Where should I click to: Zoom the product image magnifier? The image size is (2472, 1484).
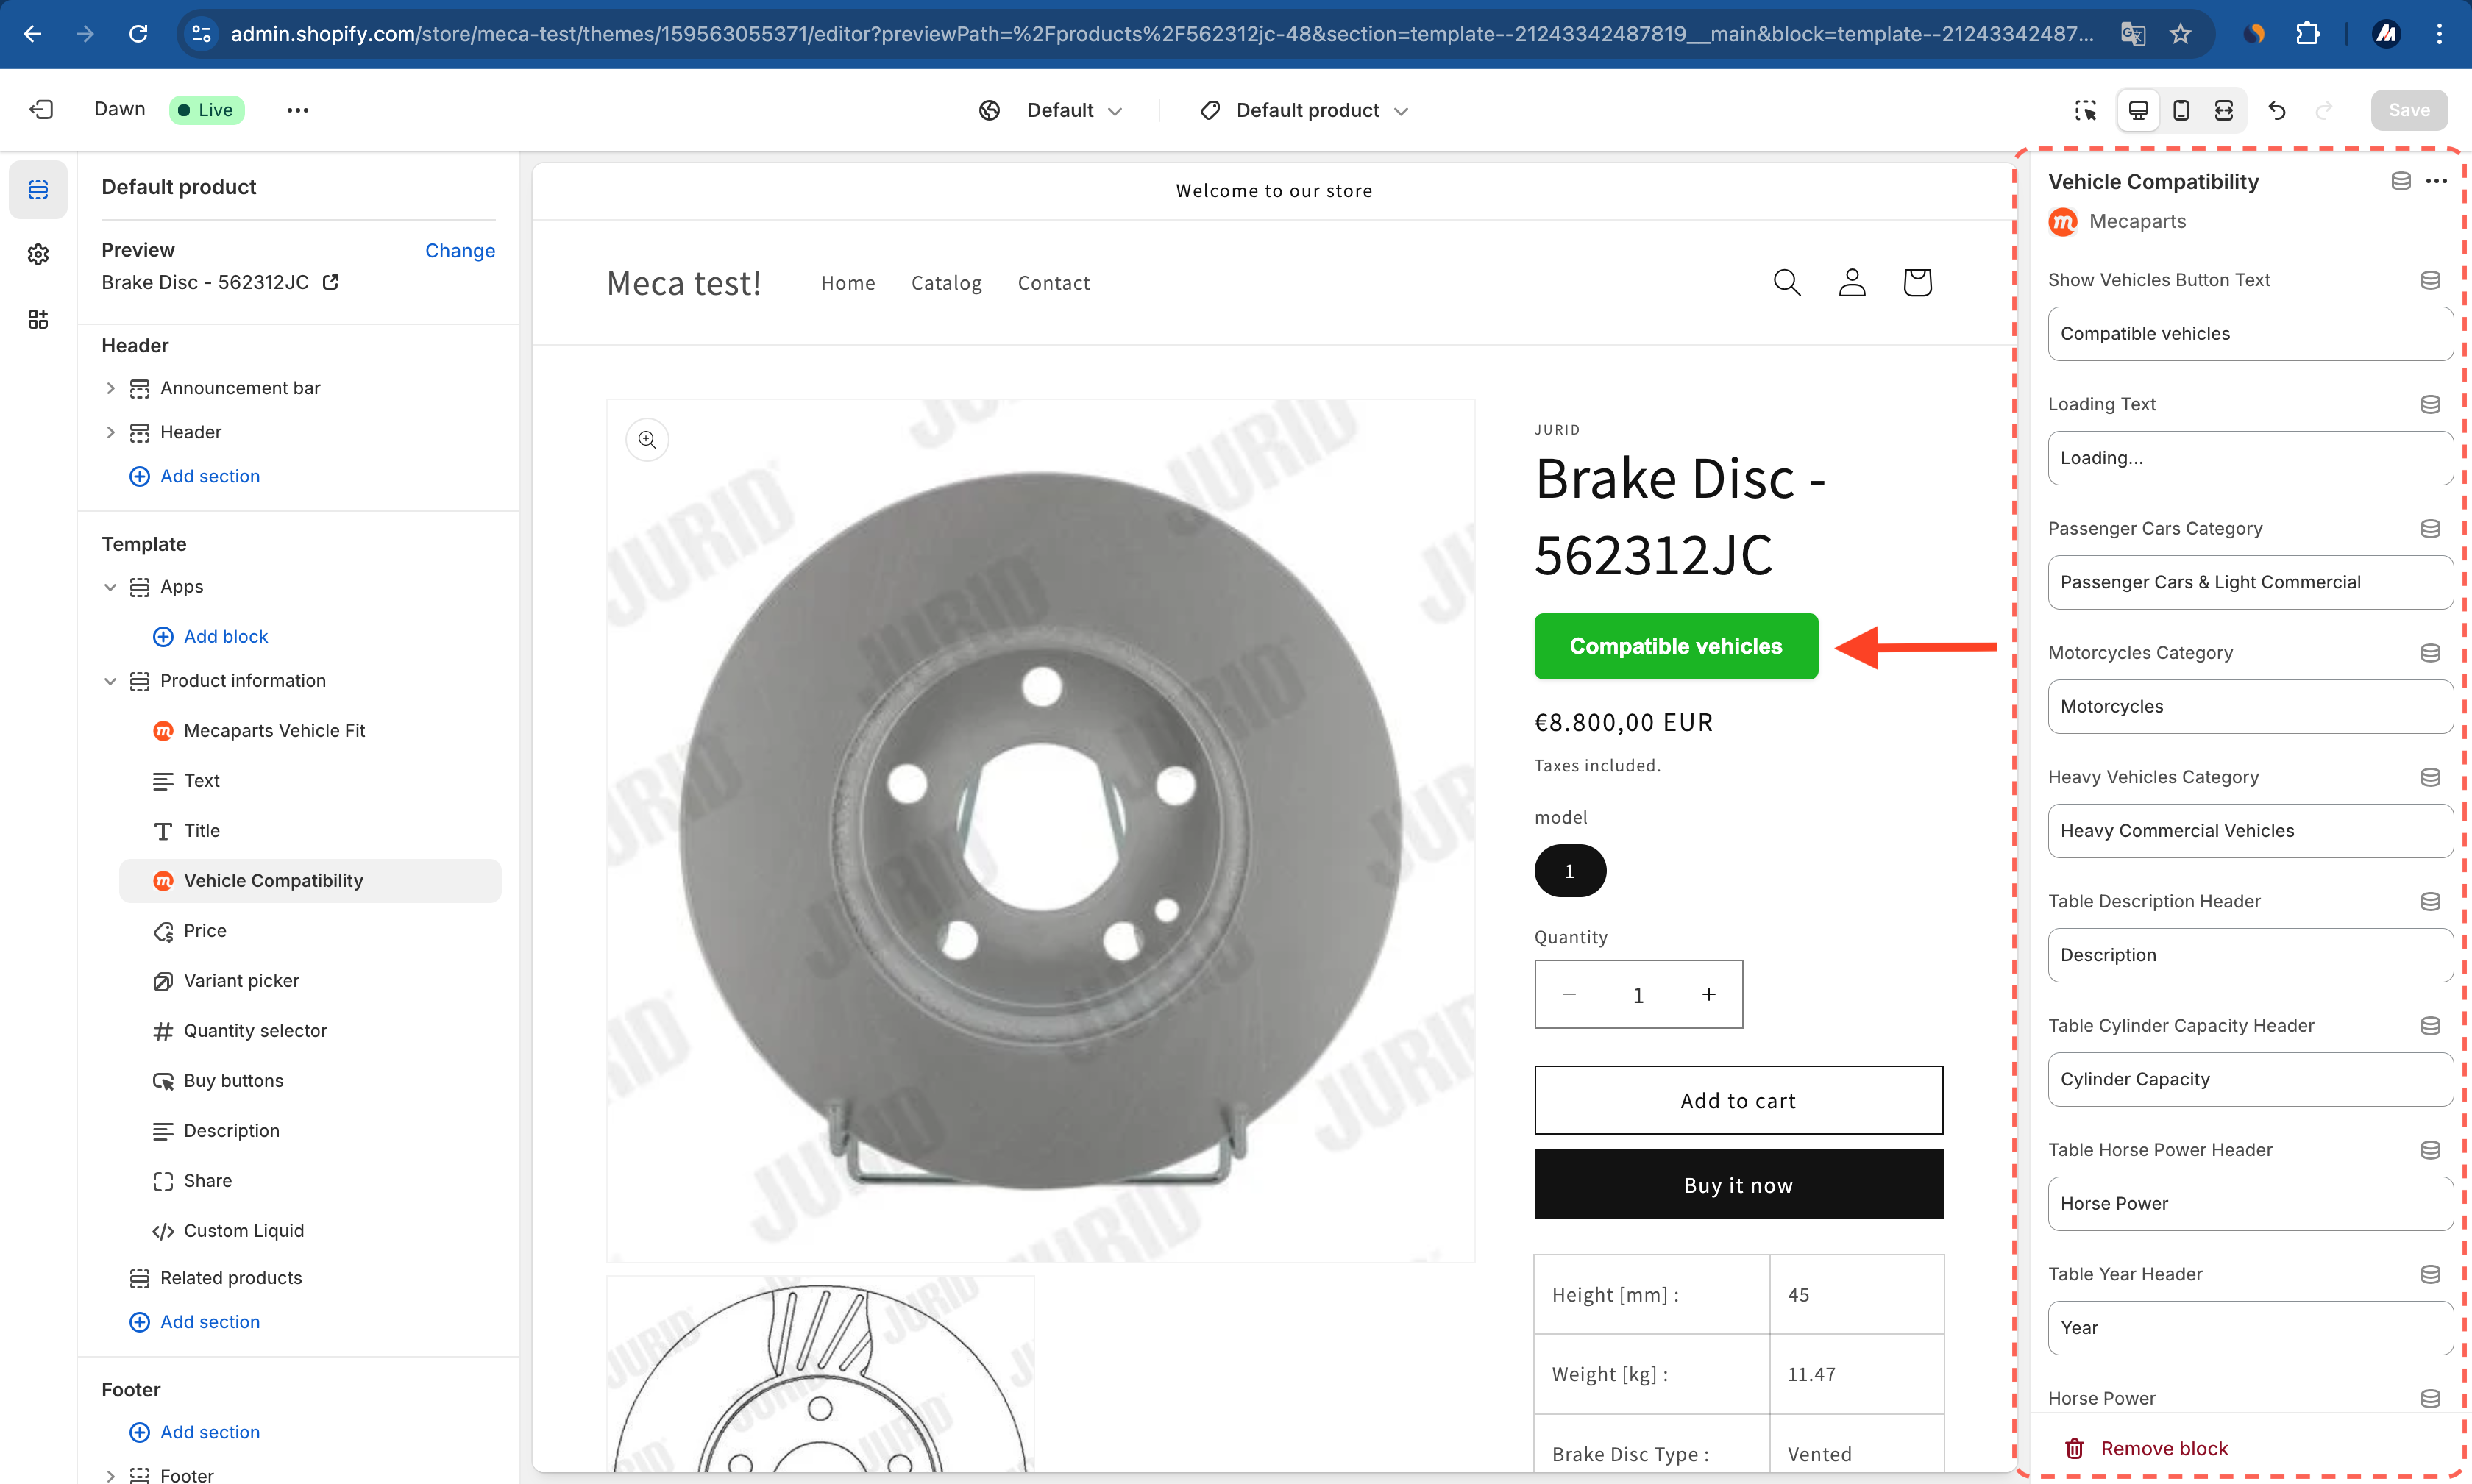tap(647, 439)
